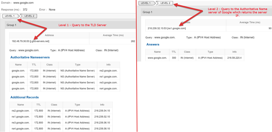Viewport: 272px width, 132px height.
Task: Select IP 216.239.36.10 in Additional Records
Action: pyautogui.click(x=102, y=123)
